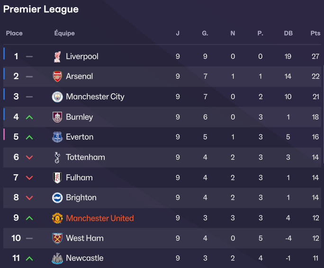The image size is (324, 268).
Task: Click the Manchester United crest
Action: (x=57, y=218)
